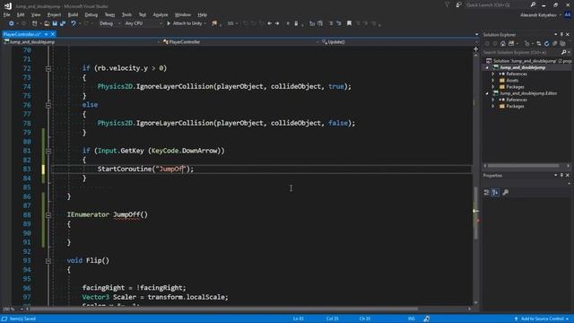Open the File menu
Image resolution: width=574 pixels, height=323 pixels.
tap(6, 14)
